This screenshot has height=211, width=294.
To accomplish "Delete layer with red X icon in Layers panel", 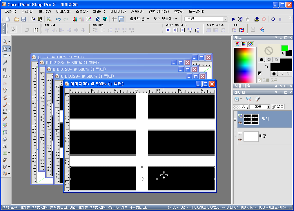I will tap(249, 99).
